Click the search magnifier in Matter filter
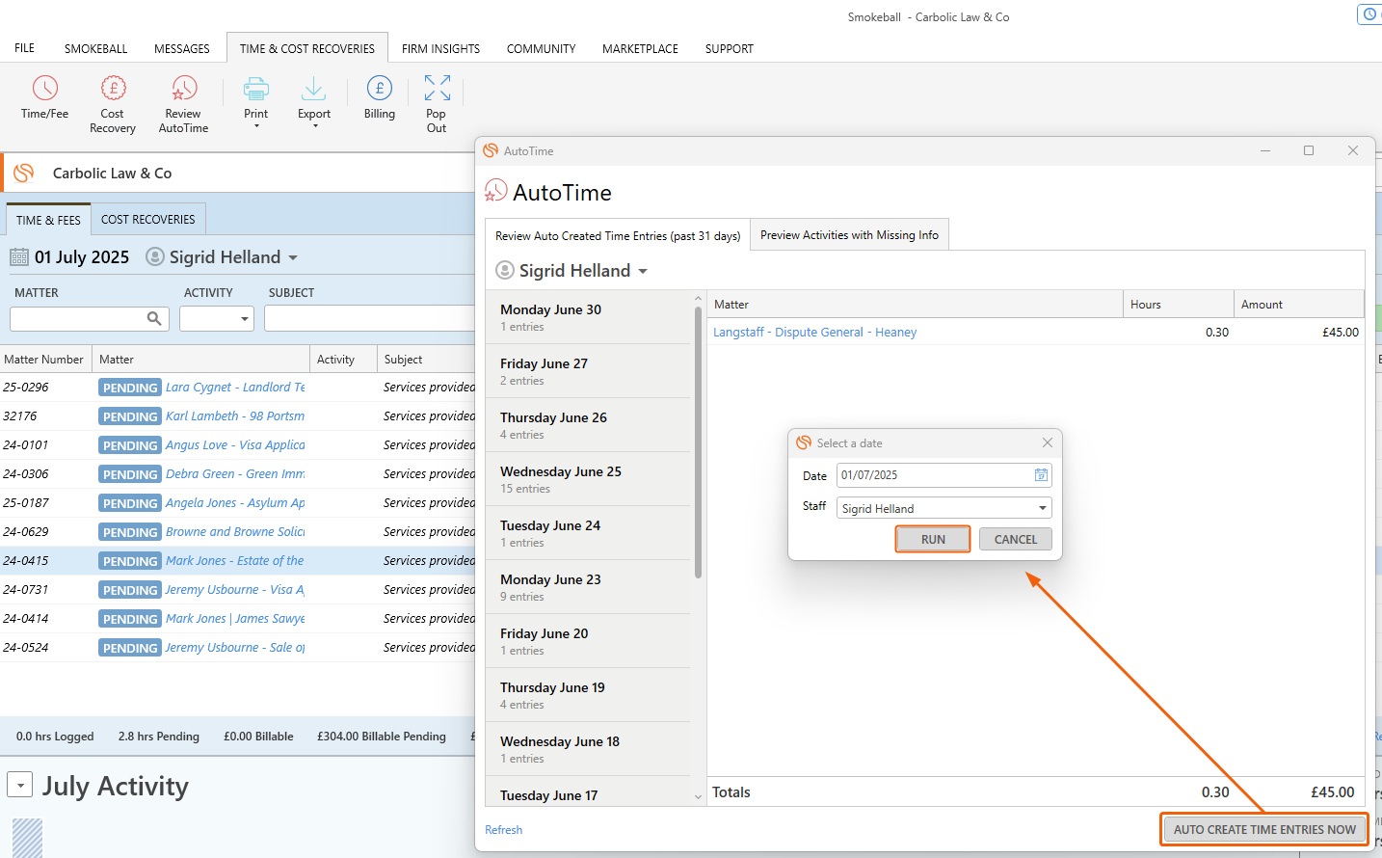This screenshot has height=858, width=1382. pyautogui.click(x=154, y=318)
